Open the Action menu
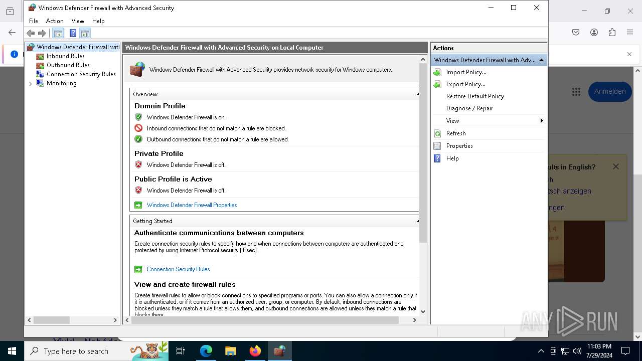The height and width of the screenshot is (361, 642). [x=55, y=21]
